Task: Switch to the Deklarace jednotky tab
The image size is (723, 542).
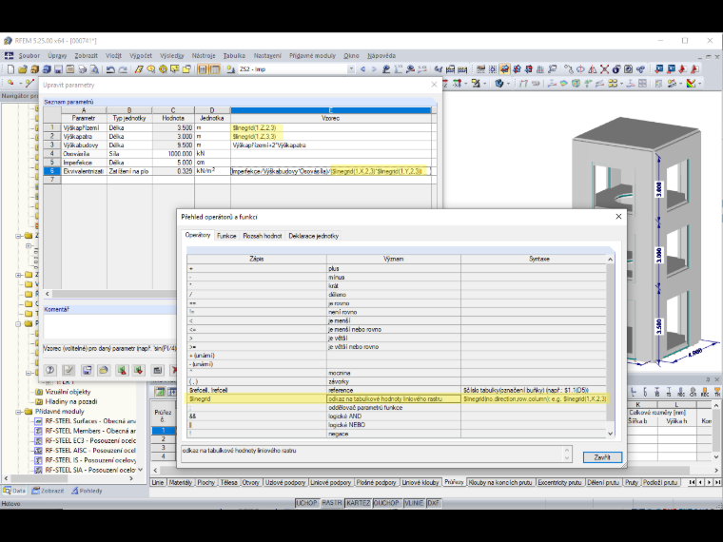Action: (314, 236)
